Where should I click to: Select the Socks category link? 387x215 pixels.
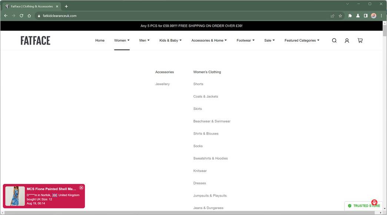point(198,146)
